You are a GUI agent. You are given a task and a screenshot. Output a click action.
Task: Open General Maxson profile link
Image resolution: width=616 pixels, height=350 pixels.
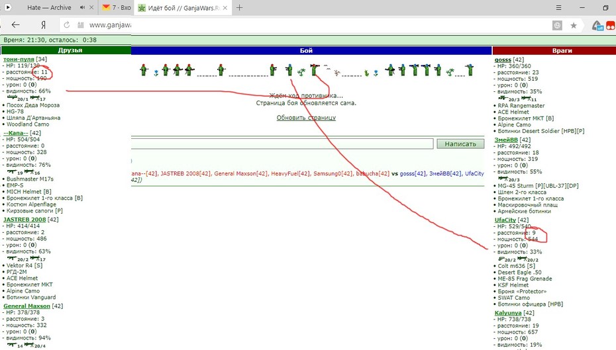pyautogui.click(x=26, y=306)
